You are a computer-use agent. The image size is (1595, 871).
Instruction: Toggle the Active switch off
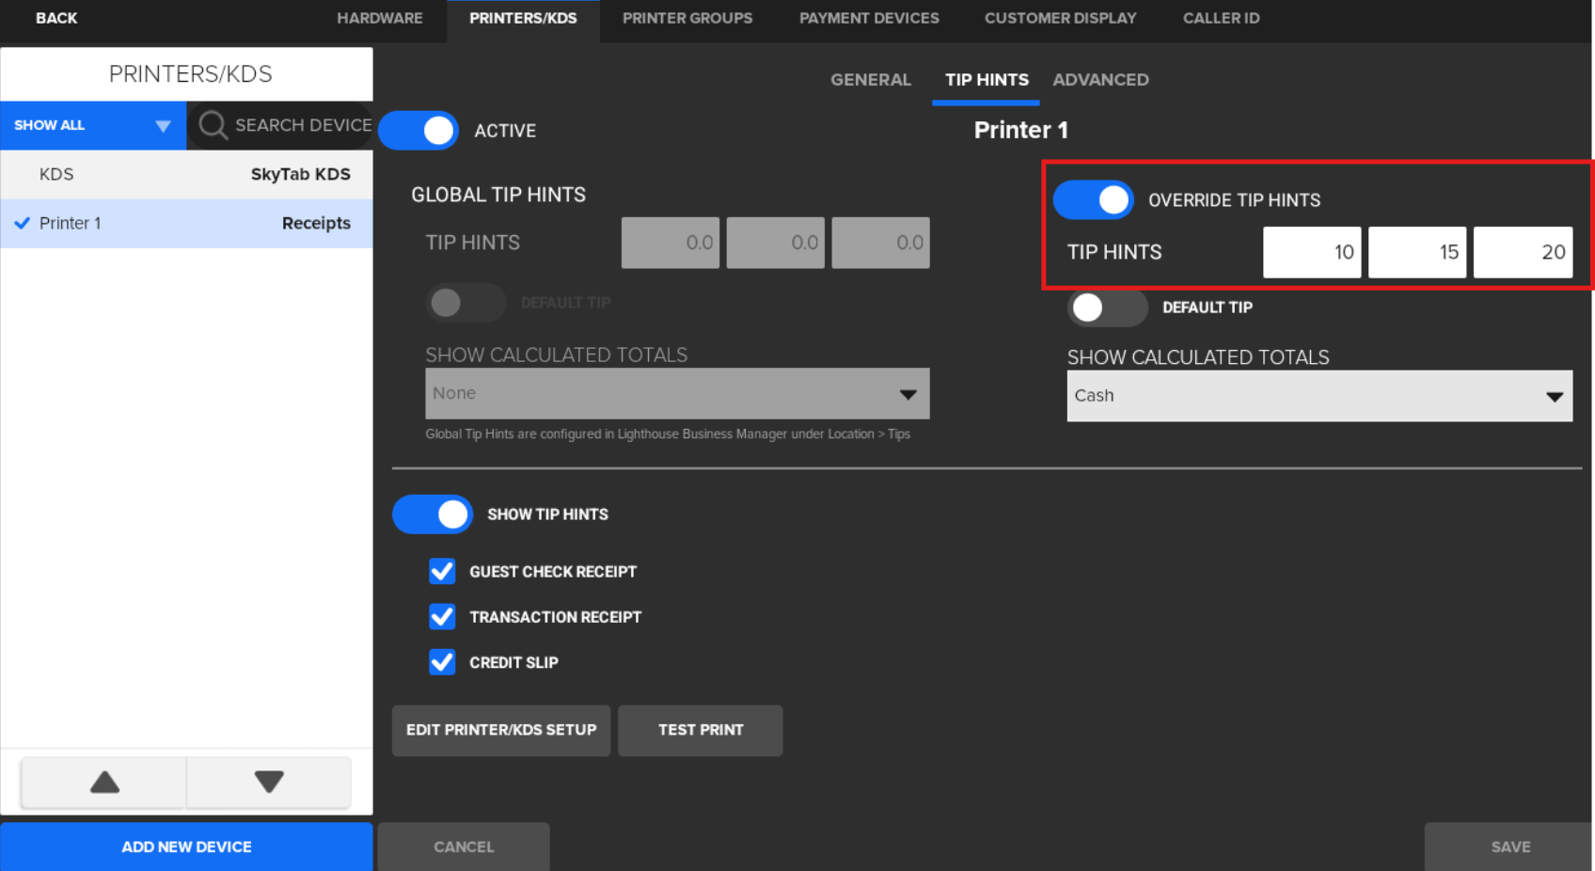(x=419, y=131)
